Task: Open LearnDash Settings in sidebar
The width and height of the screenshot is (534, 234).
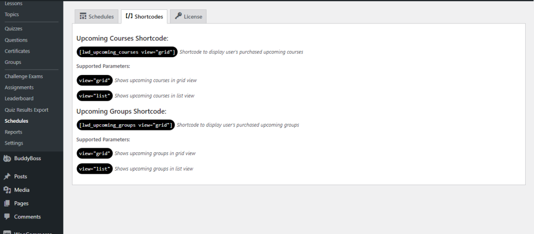Action: tap(14, 143)
